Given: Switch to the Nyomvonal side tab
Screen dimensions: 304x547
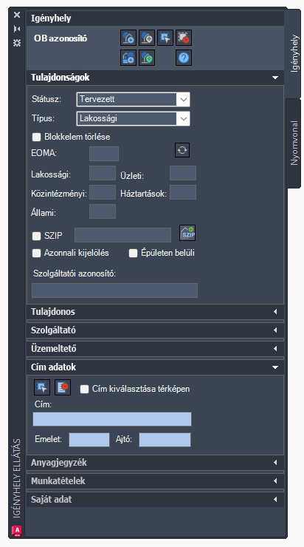Looking at the screenshot, I should pyautogui.click(x=294, y=143).
